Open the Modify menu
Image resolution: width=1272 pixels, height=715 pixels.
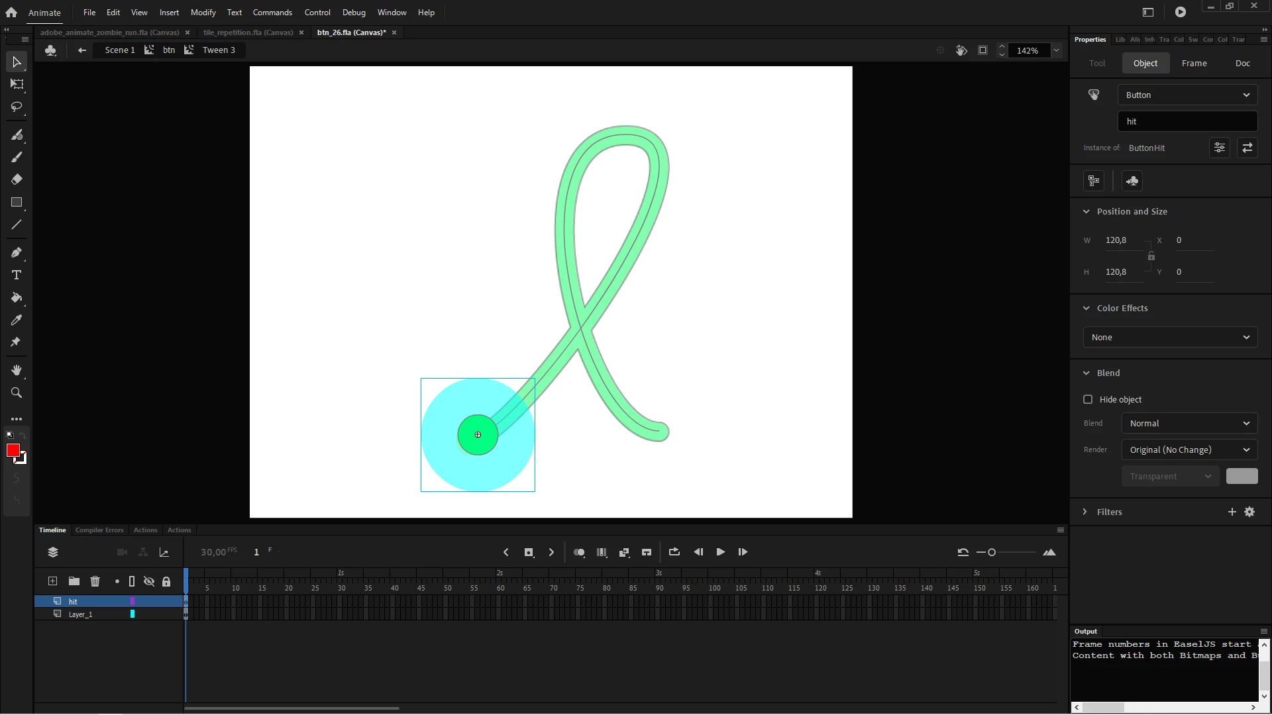tap(203, 13)
